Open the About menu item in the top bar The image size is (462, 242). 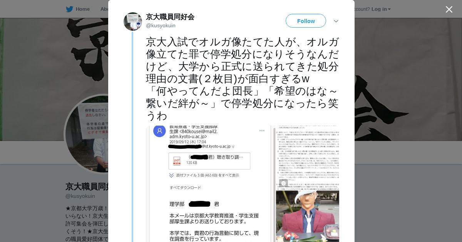point(104,9)
